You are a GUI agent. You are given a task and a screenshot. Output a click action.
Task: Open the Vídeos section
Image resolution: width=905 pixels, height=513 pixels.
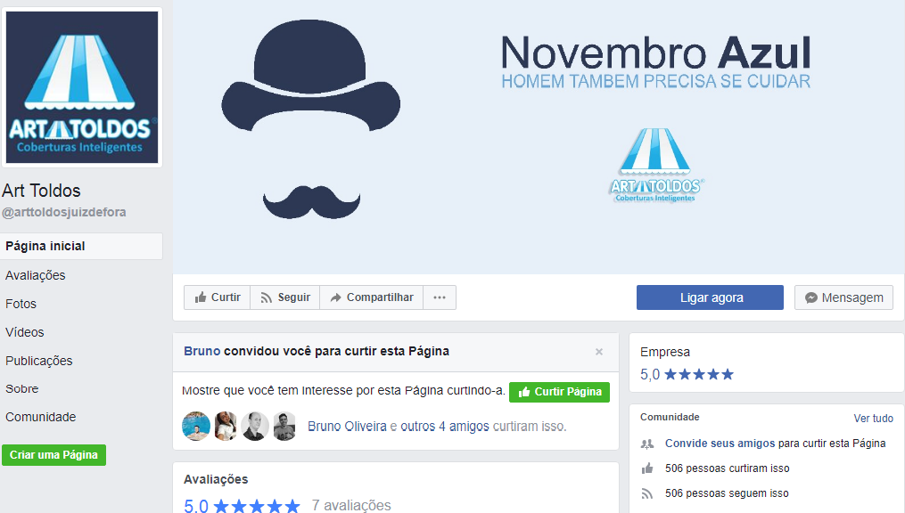[x=25, y=332]
